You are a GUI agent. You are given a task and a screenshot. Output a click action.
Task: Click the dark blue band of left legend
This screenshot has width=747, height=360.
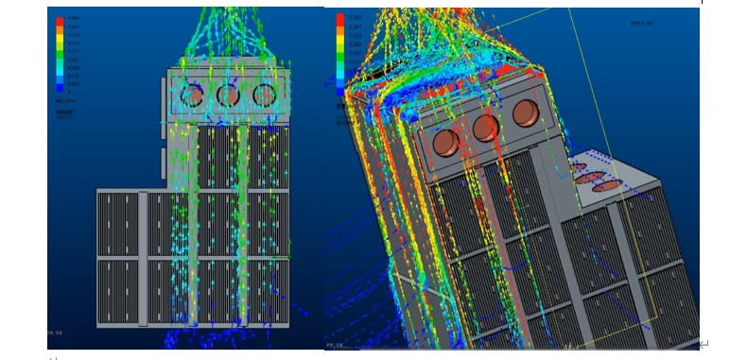pos(60,88)
